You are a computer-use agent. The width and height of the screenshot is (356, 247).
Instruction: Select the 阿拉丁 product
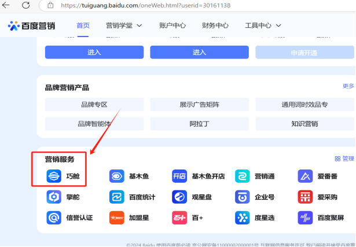pyautogui.click(x=199, y=124)
